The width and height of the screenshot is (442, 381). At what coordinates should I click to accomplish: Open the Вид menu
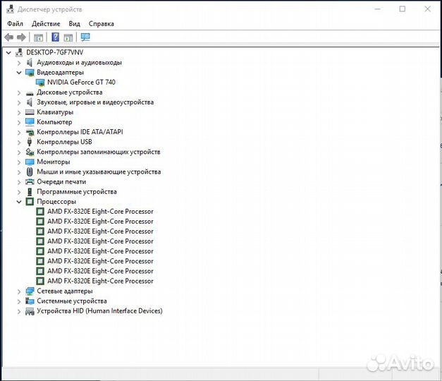74,23
